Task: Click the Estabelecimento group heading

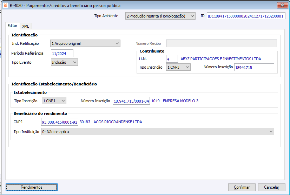Action: [x=30, y=92]
